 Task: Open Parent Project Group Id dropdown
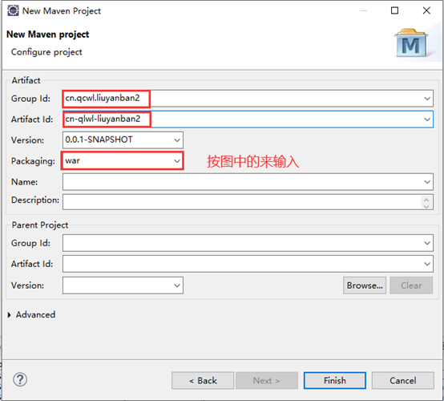427,243
